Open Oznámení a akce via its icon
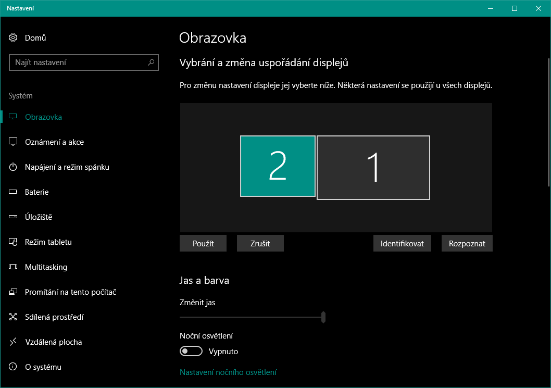This screenshot has width=551, height=388. (x=14, y=142)
